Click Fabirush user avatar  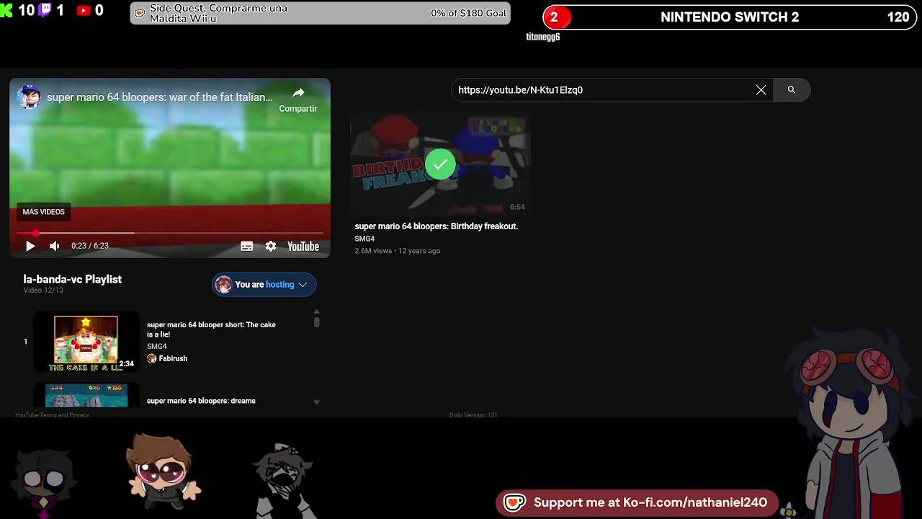click(151, 358)
